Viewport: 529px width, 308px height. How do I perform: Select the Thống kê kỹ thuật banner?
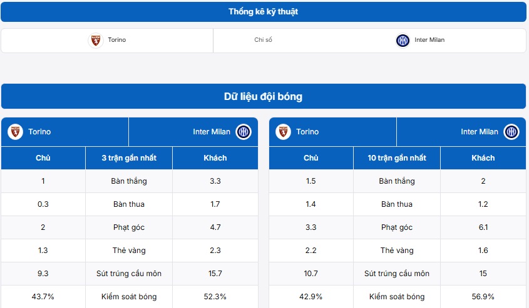coord(264,12)
